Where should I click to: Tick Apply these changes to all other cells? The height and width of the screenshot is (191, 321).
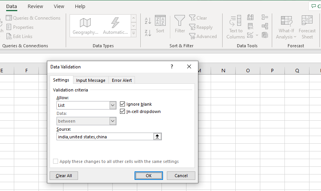coord(55,161)
